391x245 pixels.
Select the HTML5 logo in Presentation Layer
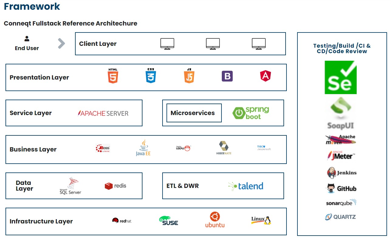pyautogui.click(x=113, y=76)
